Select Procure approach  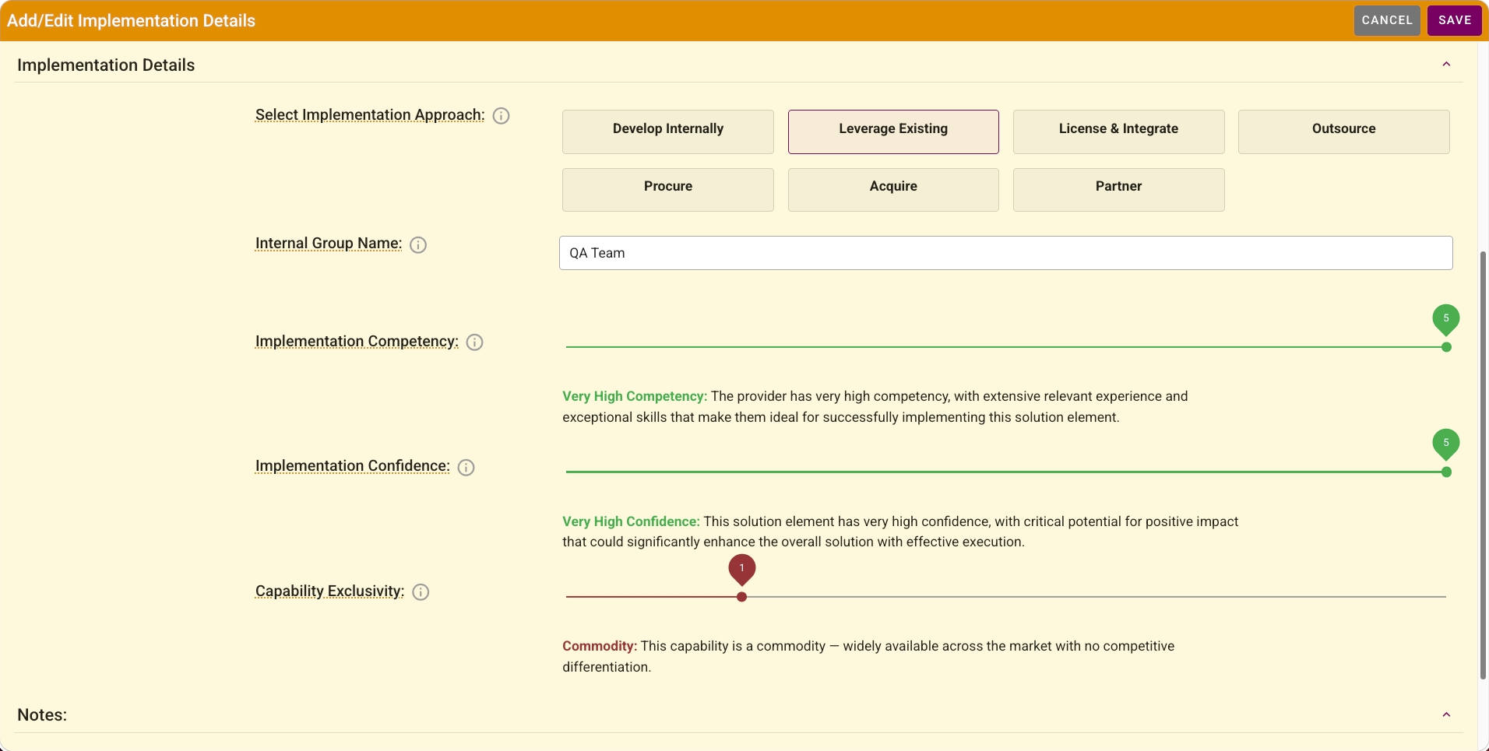point(668,189)
